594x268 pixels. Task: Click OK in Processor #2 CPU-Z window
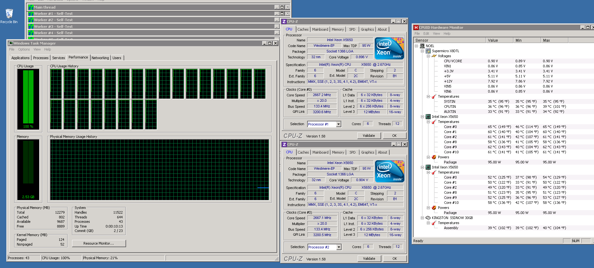click(395, 259)
